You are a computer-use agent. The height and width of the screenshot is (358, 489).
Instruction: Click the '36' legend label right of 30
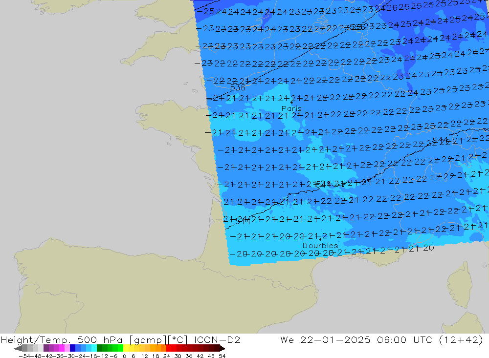tap(189, 356)
